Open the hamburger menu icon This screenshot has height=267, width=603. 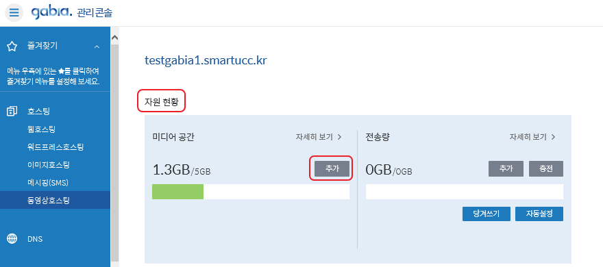point(14,12)
